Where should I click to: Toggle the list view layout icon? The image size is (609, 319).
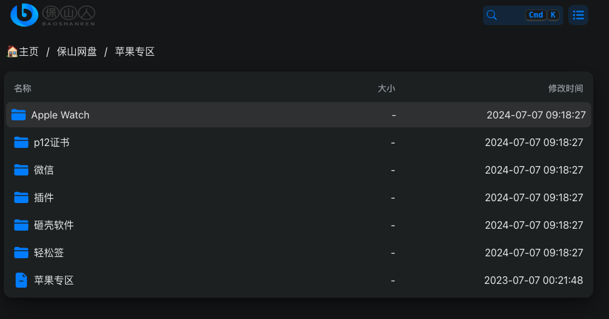578,15
